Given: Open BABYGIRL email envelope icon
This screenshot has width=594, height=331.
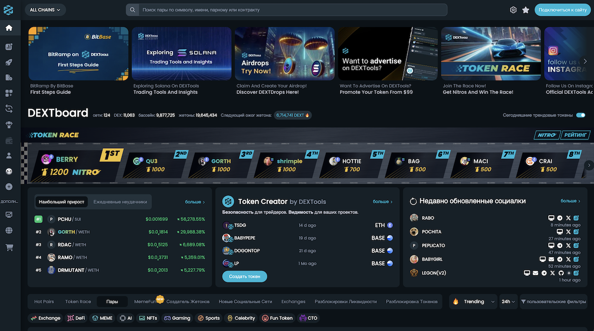Looking at the screenshot, I should tap(551, 259).
